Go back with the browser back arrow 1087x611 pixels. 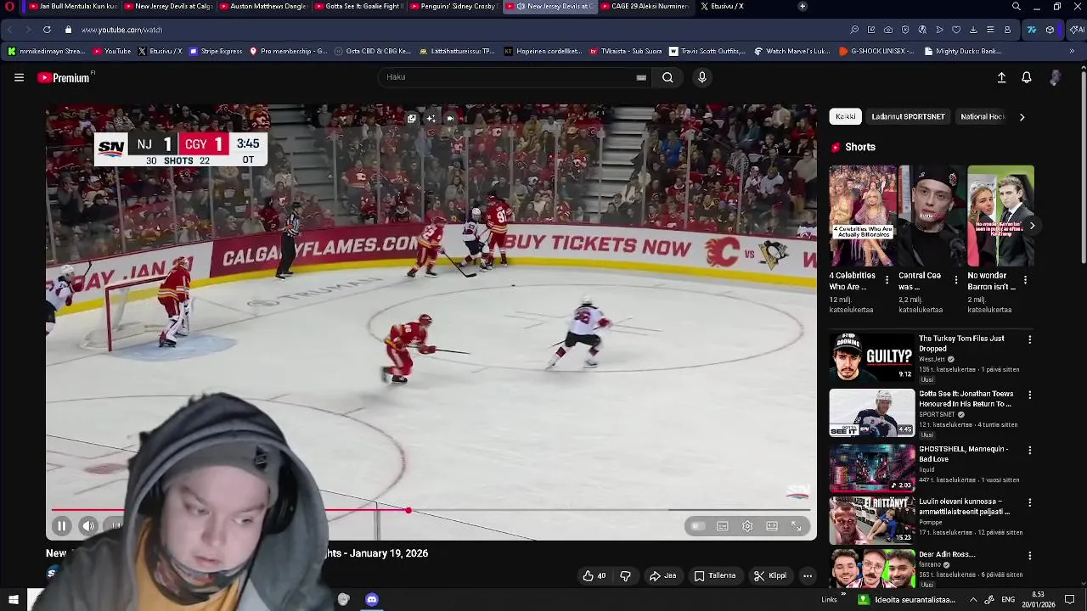point(10,30)
